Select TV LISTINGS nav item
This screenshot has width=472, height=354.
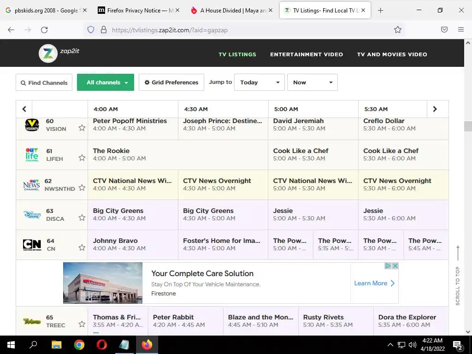click(x=237, y=54)
